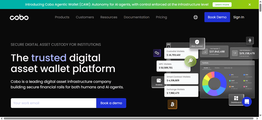262x120 pixels.
Task: Open the Documentation menu
Action: point(137,17)
